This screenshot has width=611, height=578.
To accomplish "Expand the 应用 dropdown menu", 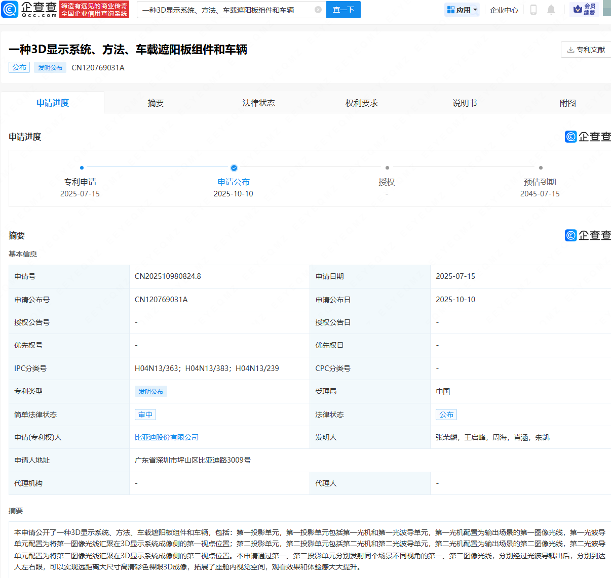I will pyautogui.click(x=462, y=10).
